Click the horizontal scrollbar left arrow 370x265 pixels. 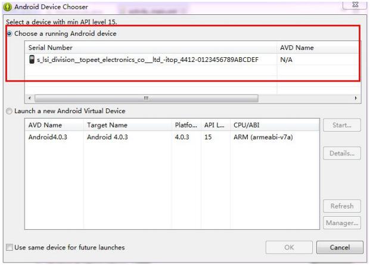[x=30, y=98]
